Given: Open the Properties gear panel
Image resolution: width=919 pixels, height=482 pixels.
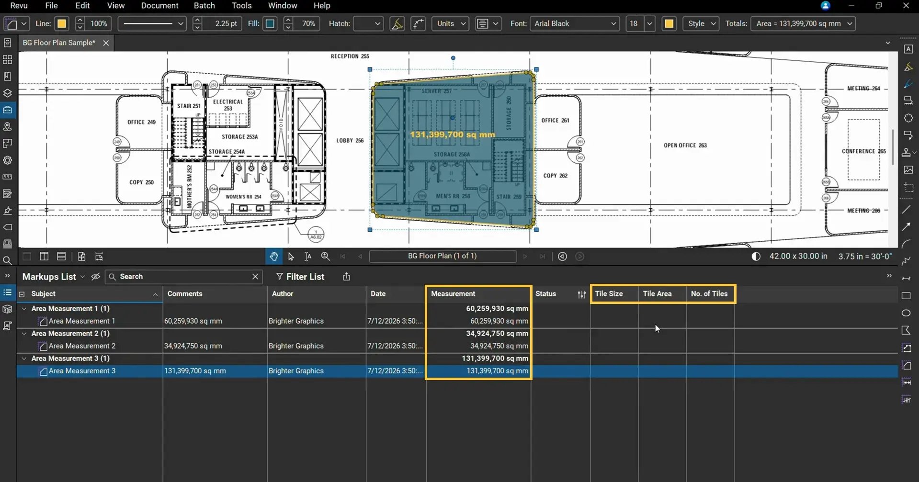Looking at the screenshot, I should pyautogui.click(x=7, y=160).
